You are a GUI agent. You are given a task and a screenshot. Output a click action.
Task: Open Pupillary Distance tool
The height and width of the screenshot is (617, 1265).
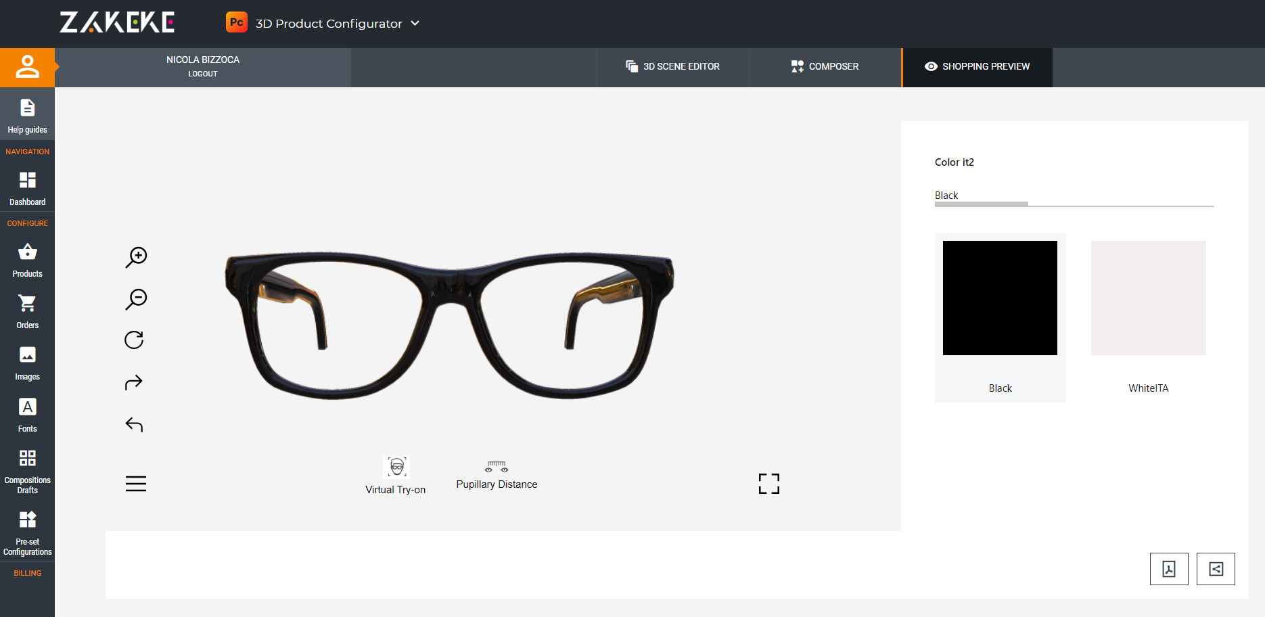click(x=497, y=476)
